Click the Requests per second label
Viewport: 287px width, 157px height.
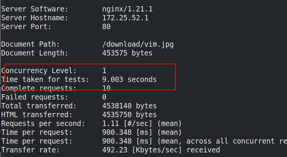click(43, 123)
